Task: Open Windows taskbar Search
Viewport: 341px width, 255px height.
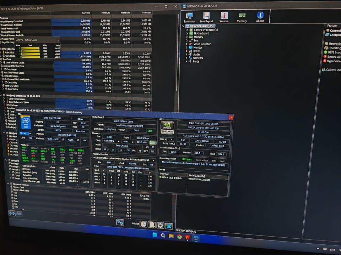Action: 163,236
